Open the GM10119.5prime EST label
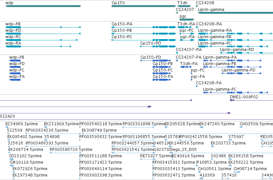The width and height of the screenshot is (273, 180). pyautogui.click(x=26, y=163)
